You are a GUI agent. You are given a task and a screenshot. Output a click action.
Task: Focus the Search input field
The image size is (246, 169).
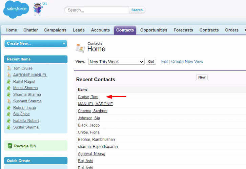coord(97,10)
